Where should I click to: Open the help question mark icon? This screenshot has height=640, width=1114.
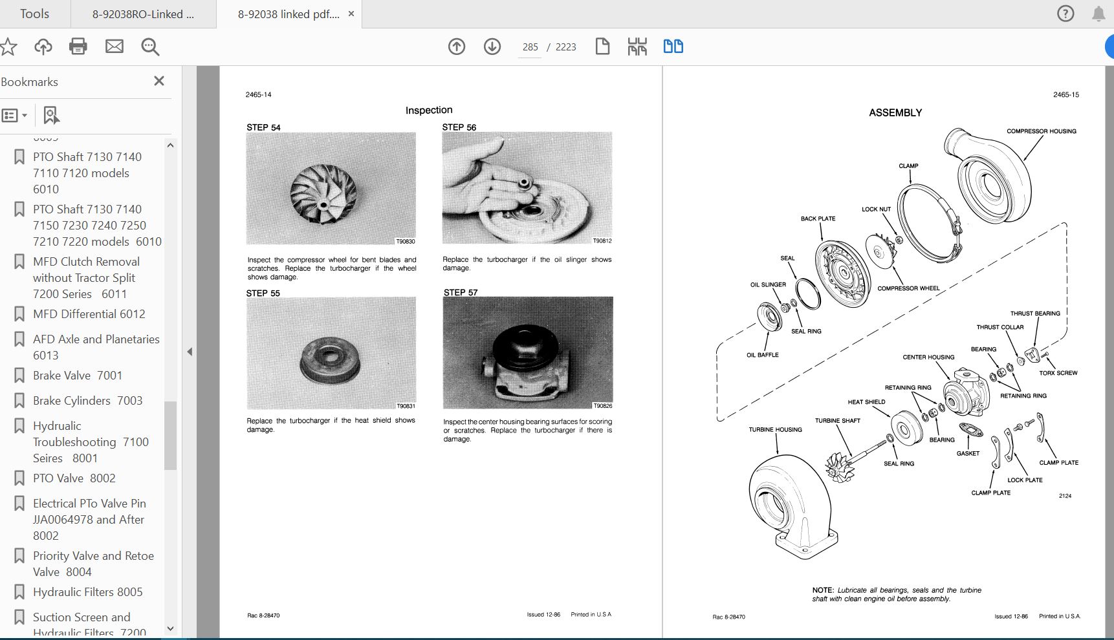(1065, 14)
